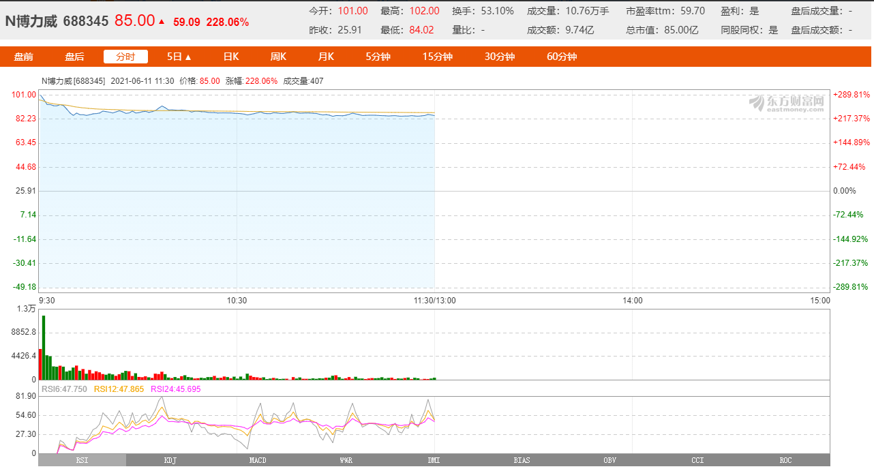This screenshot has width=874, height=469.
Task: Switch to the 盘后 after-hours tab
Action: pyautogui.click(x=75, y=57)
